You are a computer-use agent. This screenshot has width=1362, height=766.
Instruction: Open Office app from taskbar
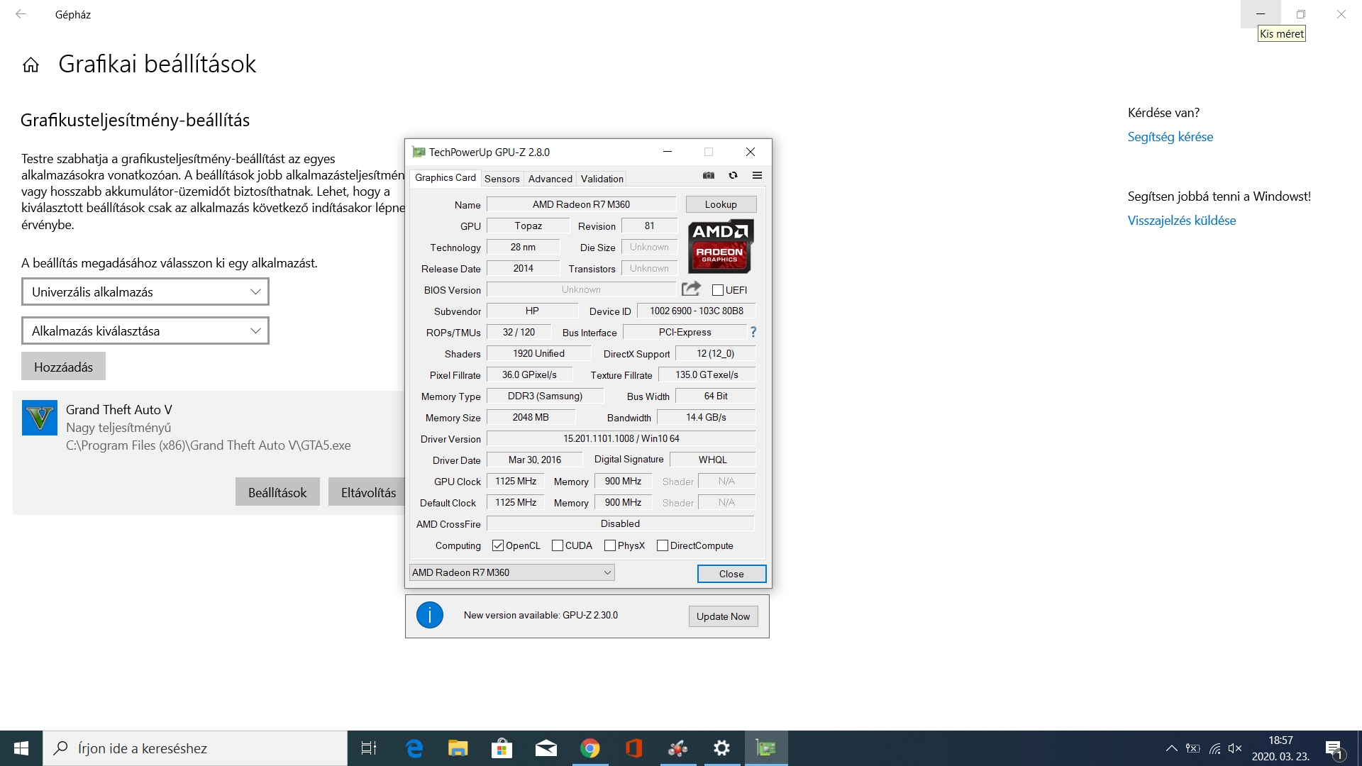634,748
